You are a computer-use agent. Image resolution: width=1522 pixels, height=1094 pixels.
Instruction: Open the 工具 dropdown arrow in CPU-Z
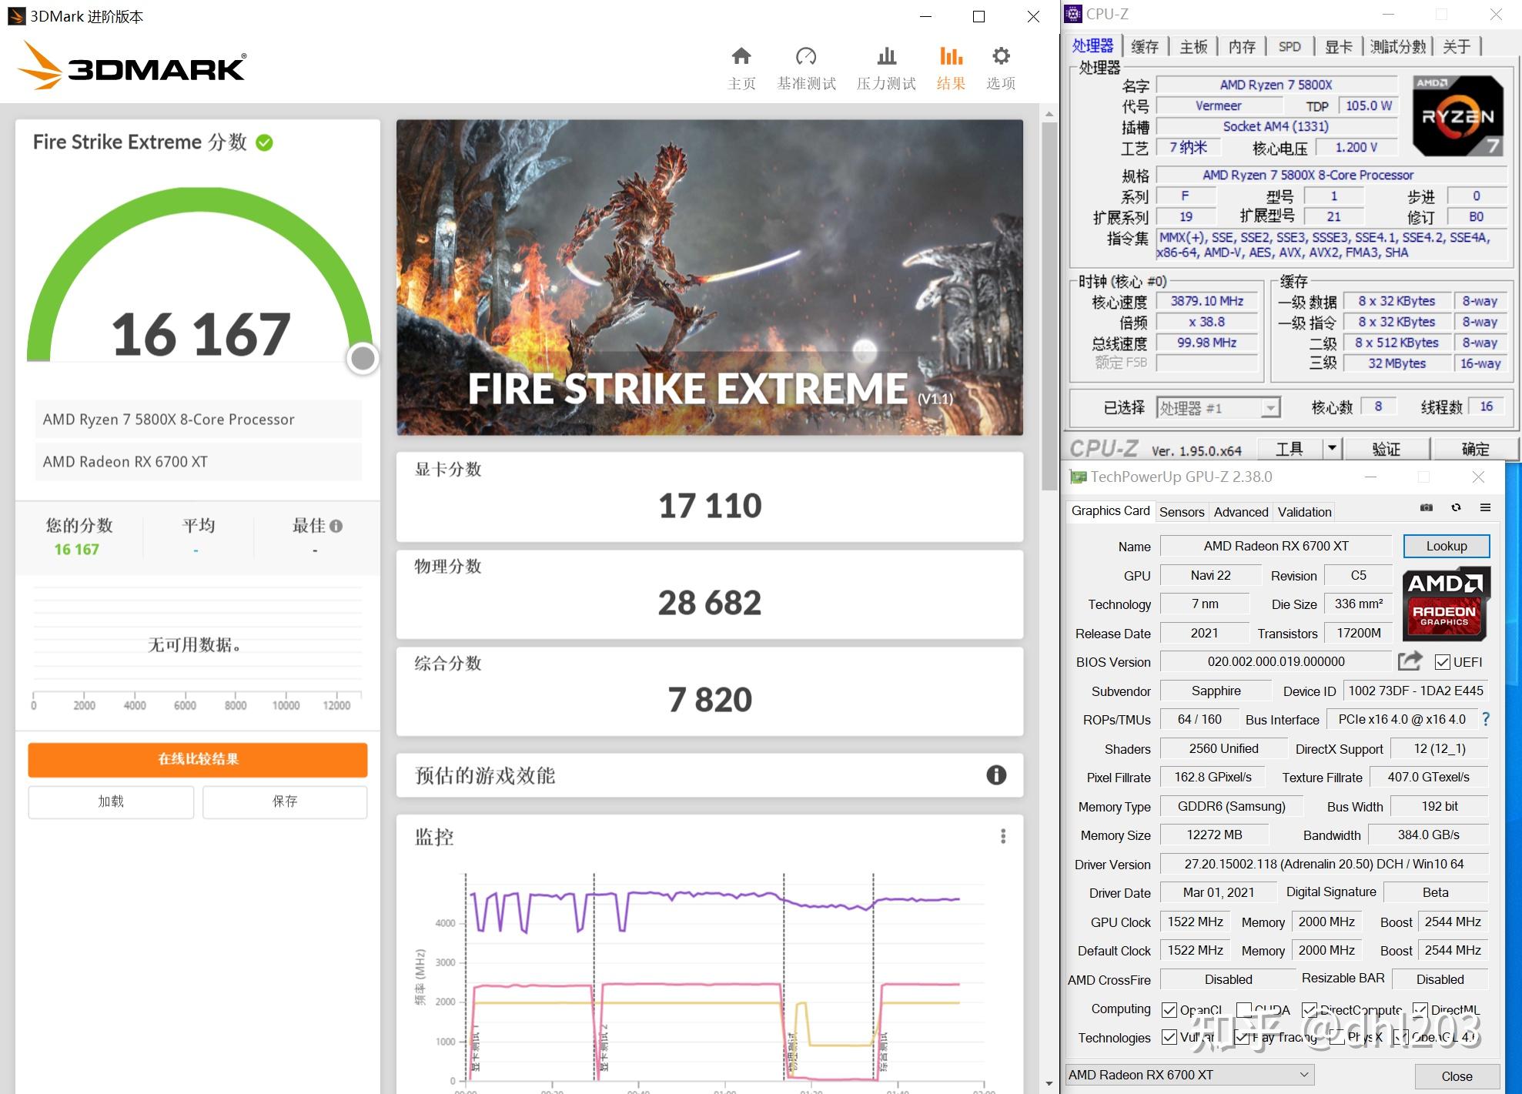point(1330,448)
